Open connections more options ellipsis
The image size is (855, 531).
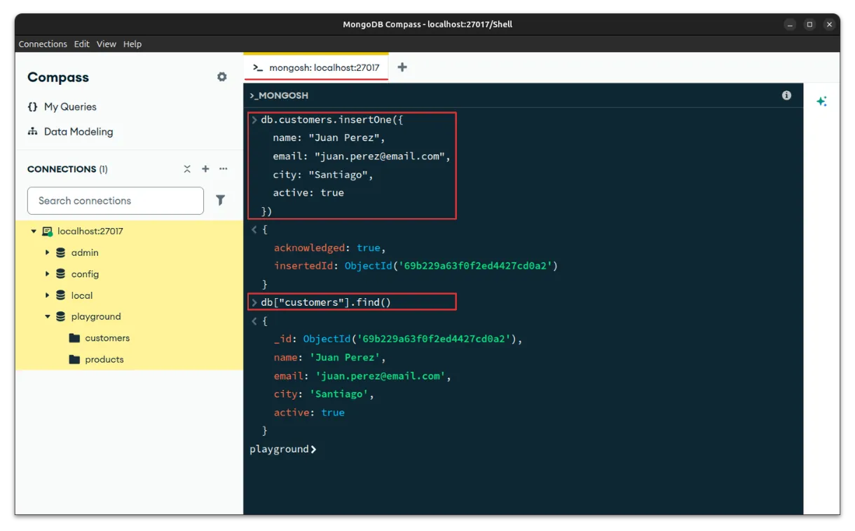[224, 169]
